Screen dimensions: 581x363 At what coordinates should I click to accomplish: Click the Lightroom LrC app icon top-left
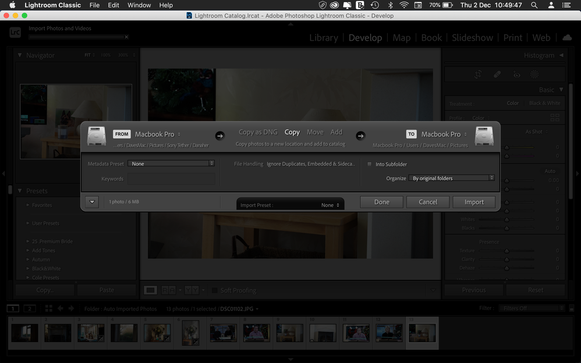click(15, 32)
